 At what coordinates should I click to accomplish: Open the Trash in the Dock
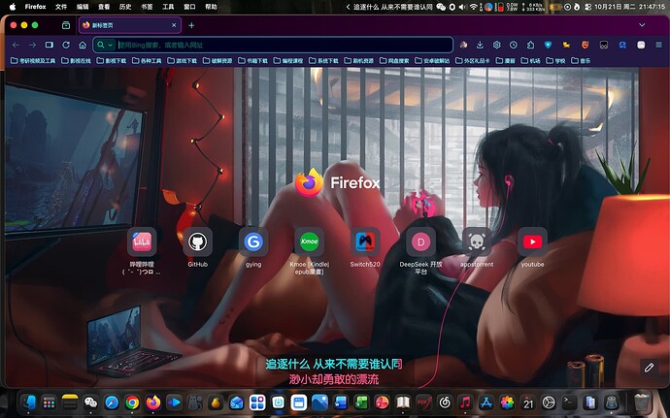click(642, 402)
